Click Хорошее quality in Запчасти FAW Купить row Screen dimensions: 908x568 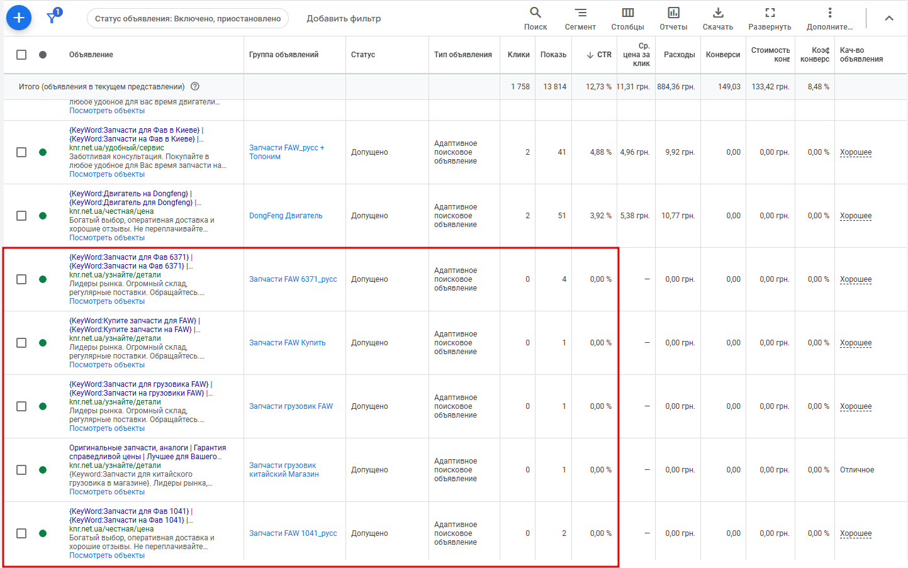[x=856, y=343]
